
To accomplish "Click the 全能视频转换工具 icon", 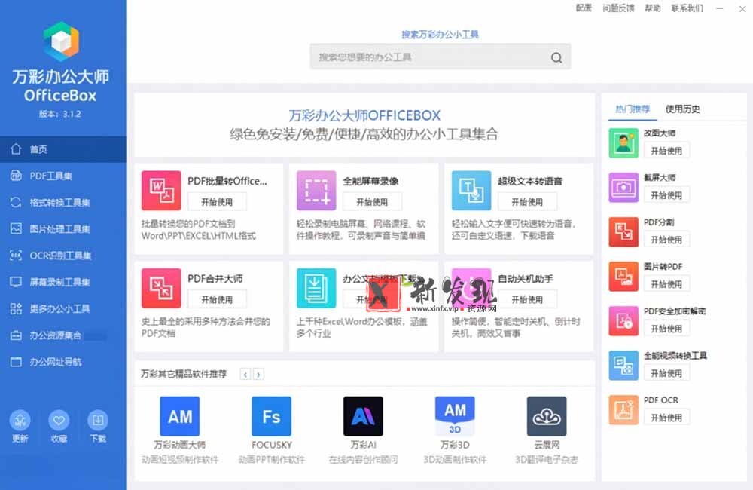I will [x=623, y=365].
